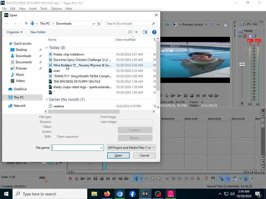Open Facebook icon on the taskbar

[x=132, y=194]
